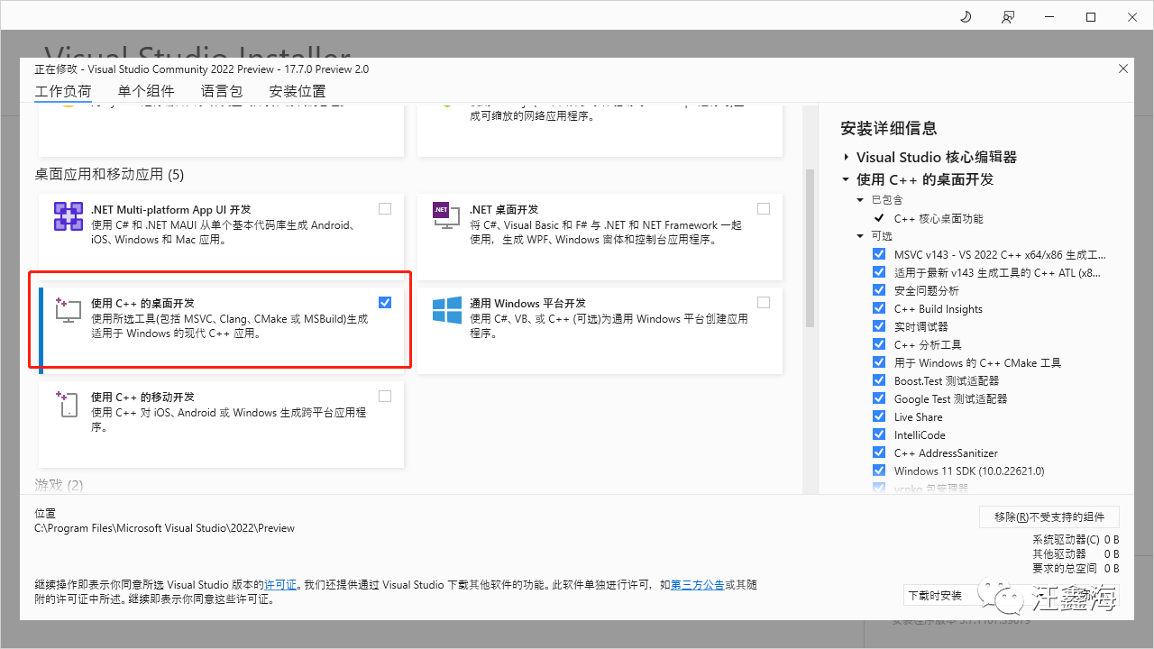Collapse 使用 C++ 的桌面开发 details section
1154x649 pixels.
coord(847,179)
